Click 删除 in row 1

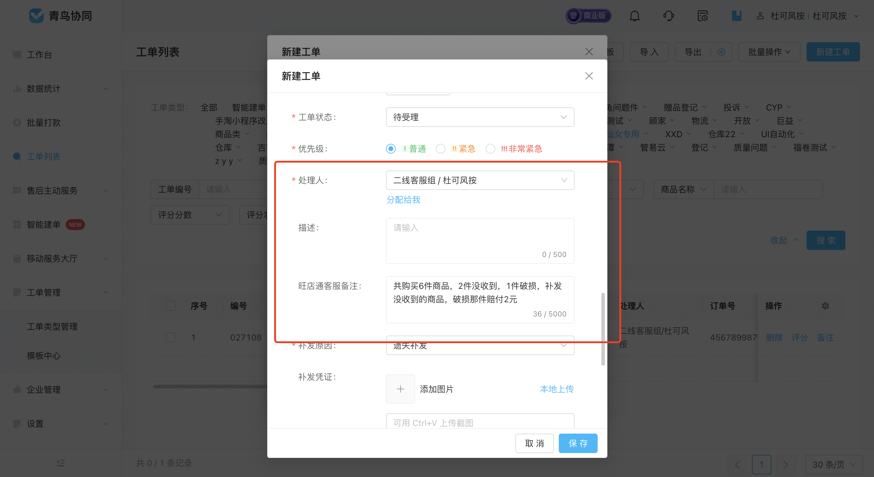(x=774, y=337)
